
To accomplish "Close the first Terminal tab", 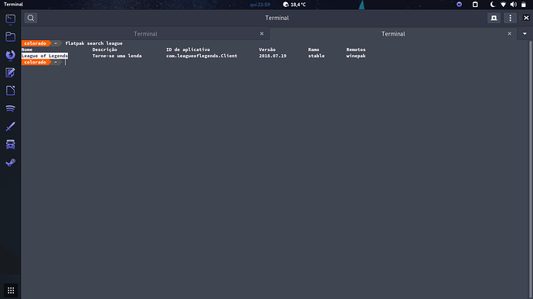I will [262, 34].
